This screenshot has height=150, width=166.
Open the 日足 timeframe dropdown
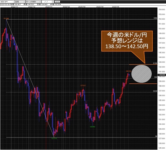point(20,2)
